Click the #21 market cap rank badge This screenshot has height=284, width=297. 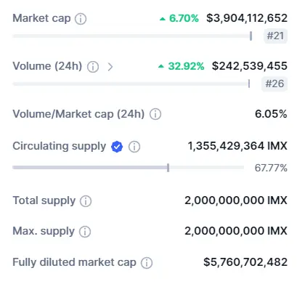tap(275, 36)
